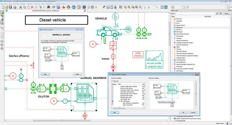Screen dimensions: 232x125
Task: Expand the Pneumatic library category
Action: (172, 67)
